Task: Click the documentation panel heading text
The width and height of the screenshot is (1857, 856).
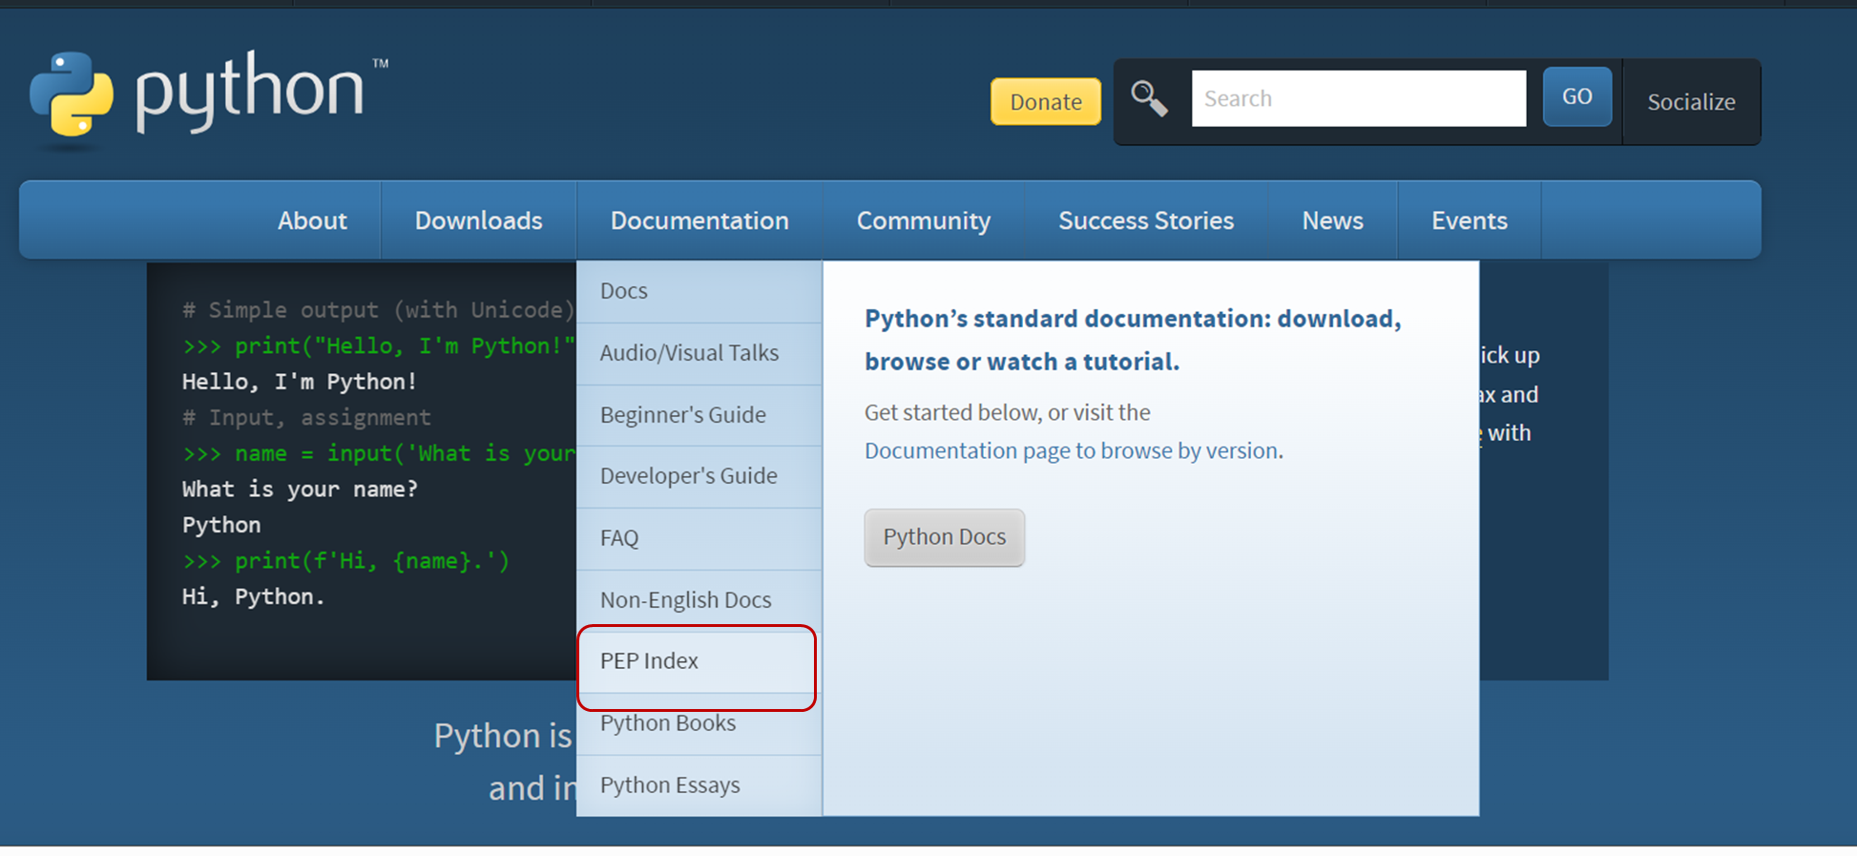Action: pos(1133,340)
